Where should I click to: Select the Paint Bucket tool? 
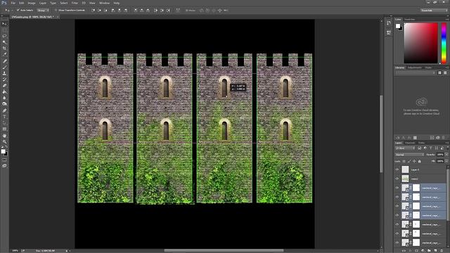[4, 92]
